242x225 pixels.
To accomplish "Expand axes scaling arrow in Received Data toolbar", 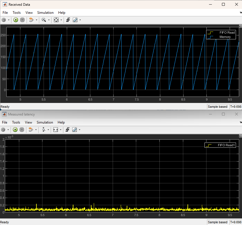I will 61,20.
